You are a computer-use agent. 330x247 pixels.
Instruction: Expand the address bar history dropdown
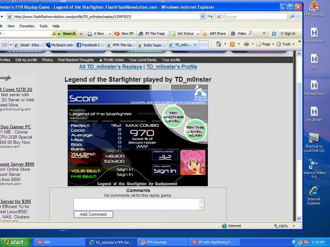click(x=203, y=16)
